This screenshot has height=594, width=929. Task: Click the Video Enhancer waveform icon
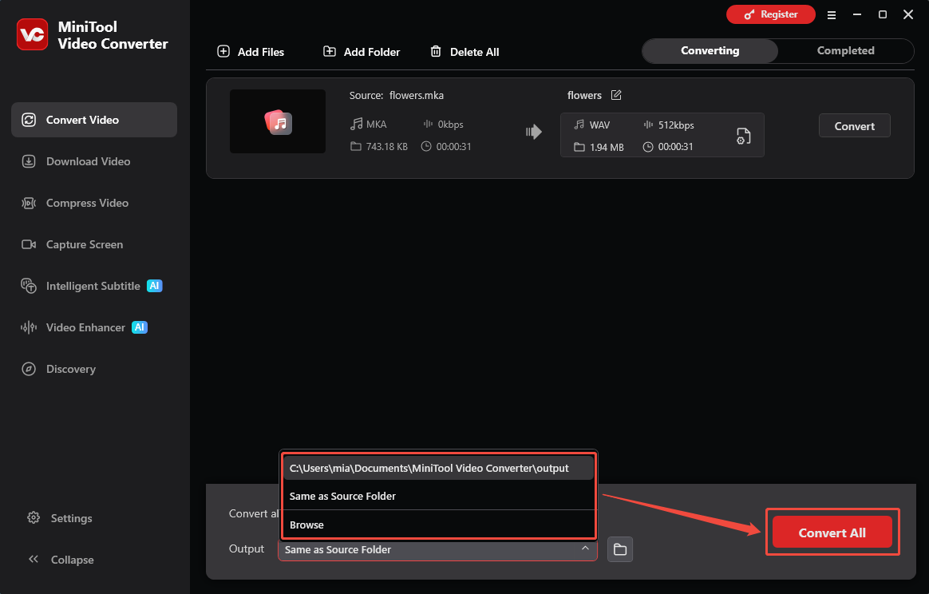pyautogui.click(x=29, y=327)
